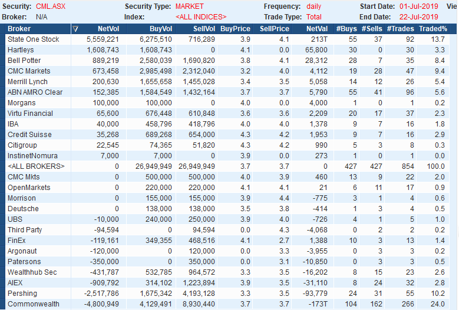This screenshot has width=459, height=310.
Task: Select the Merrill Lynch broker row
Action: coord(227,82)
